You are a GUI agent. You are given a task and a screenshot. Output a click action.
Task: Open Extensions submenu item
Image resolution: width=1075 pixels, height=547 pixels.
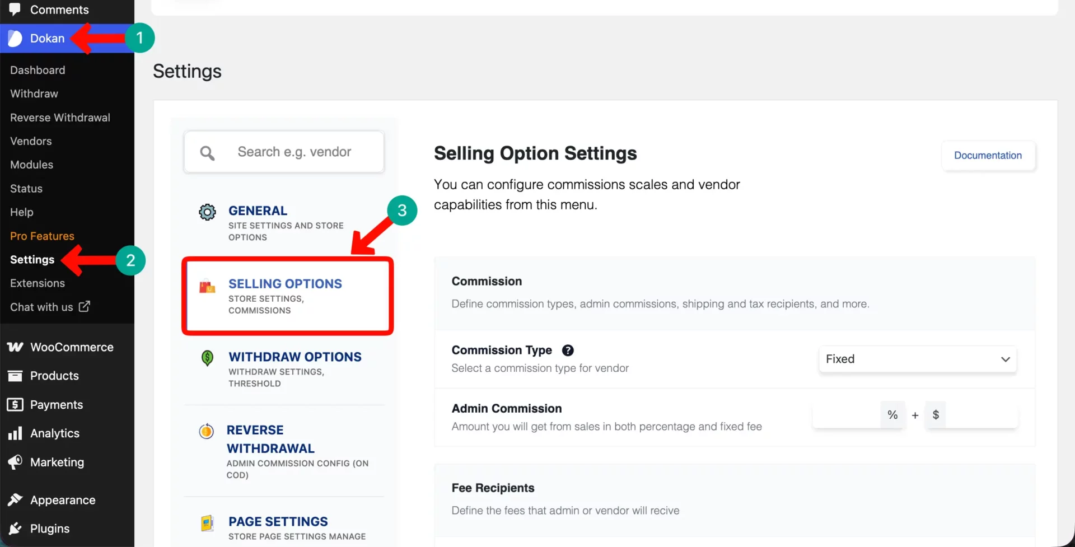(38, 283)
